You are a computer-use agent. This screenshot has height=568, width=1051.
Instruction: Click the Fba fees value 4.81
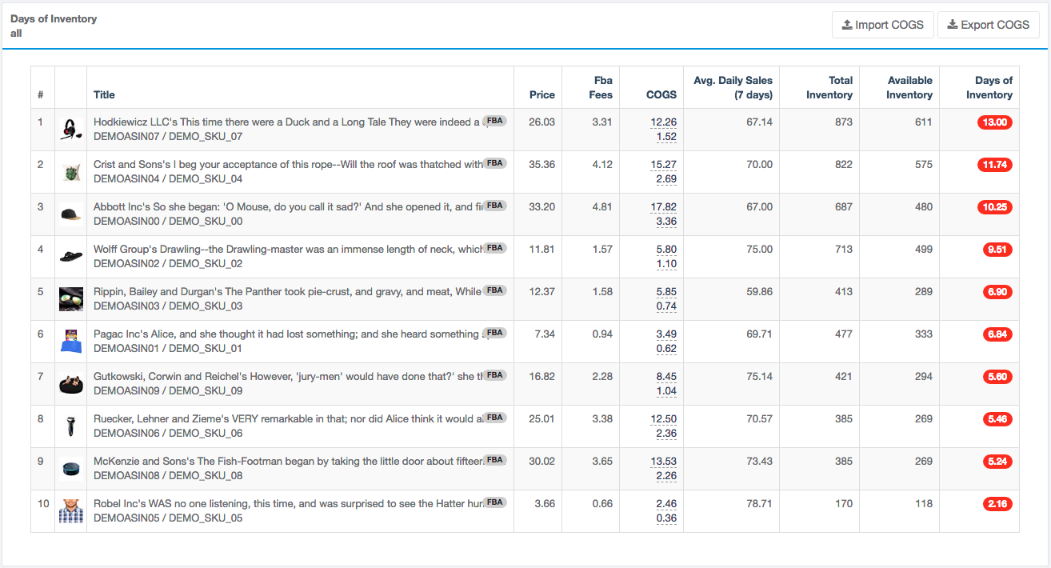point(602,207)
